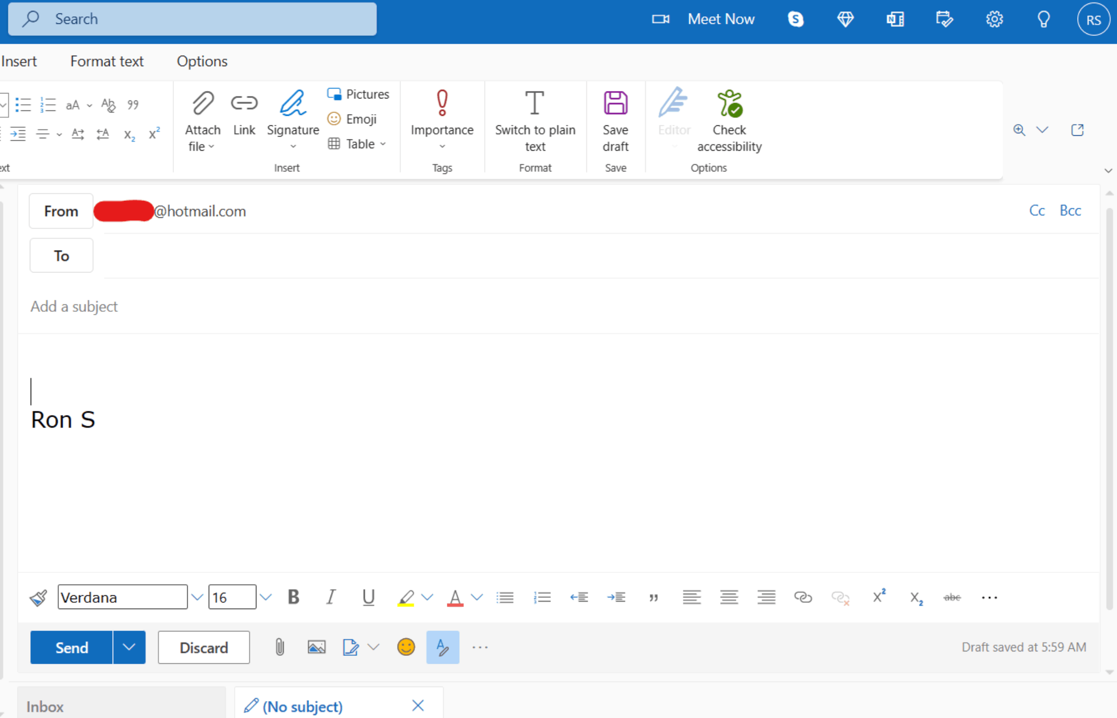The width and height of the screenshot is (1117, 718).
Task: Click the Format painter brush icon
Action: coord(38,597)
